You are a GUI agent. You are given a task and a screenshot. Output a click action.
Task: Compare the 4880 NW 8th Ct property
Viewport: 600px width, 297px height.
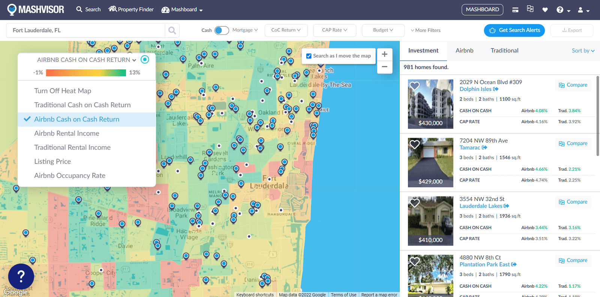[573, 261]
